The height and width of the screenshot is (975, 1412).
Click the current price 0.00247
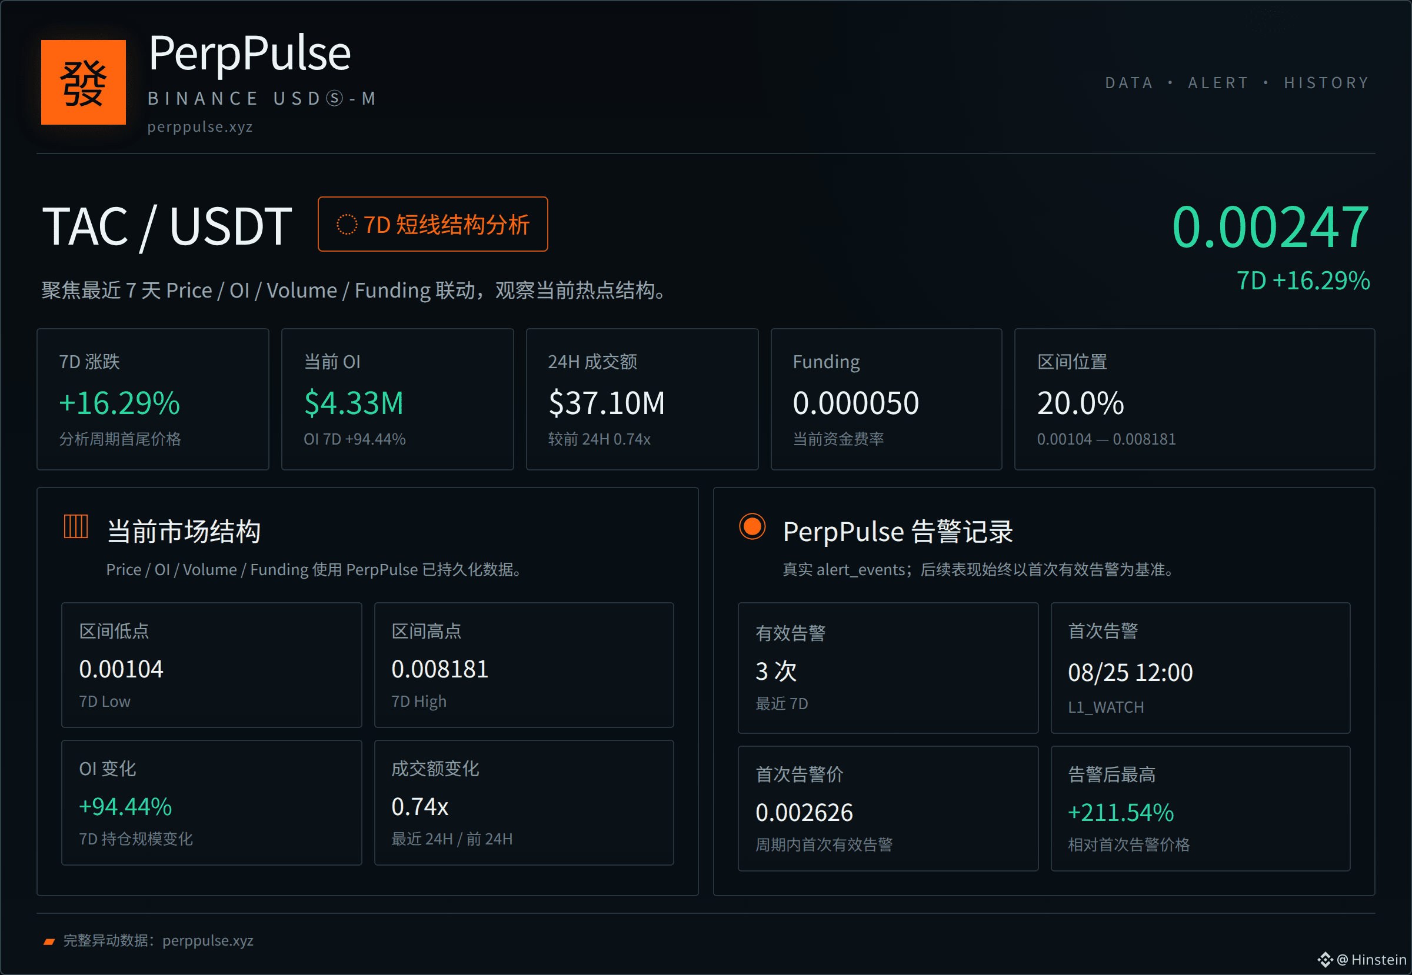click(x=1270, y=227)
